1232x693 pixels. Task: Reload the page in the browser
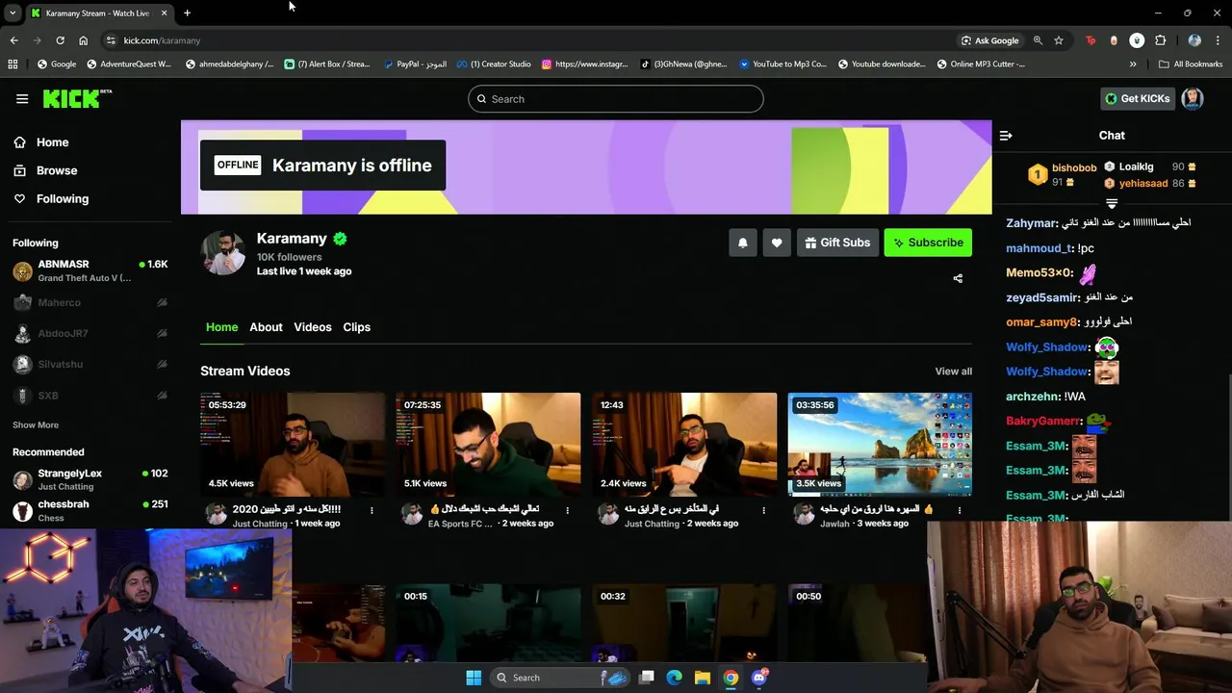[x=60, y=40]
